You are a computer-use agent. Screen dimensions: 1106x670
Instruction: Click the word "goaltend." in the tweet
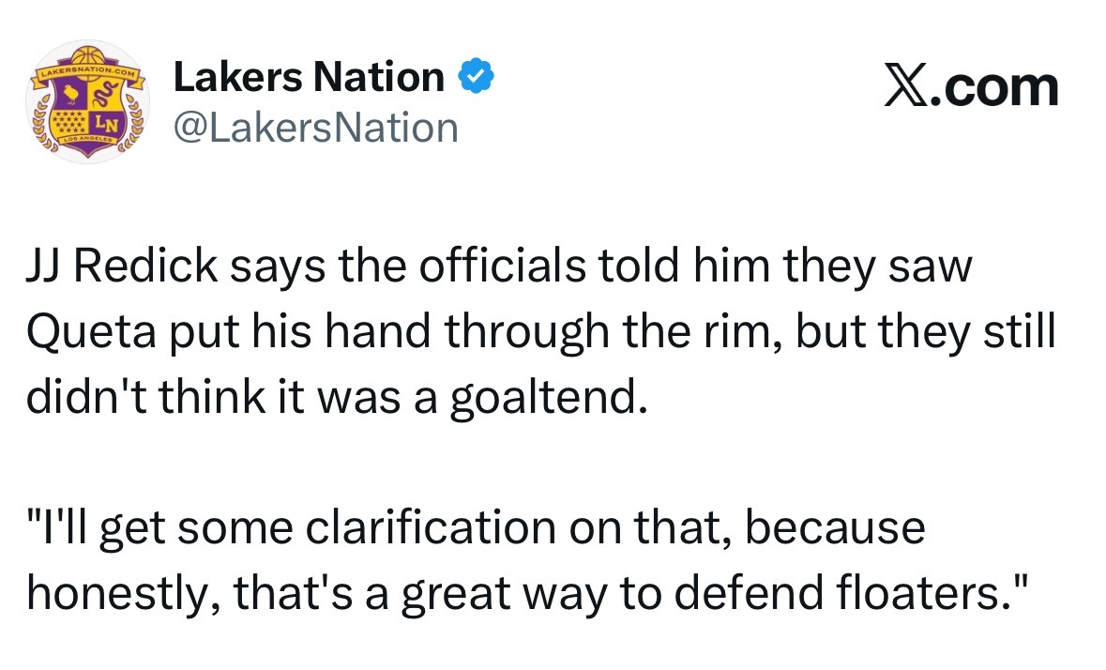[x=549, y=397]
